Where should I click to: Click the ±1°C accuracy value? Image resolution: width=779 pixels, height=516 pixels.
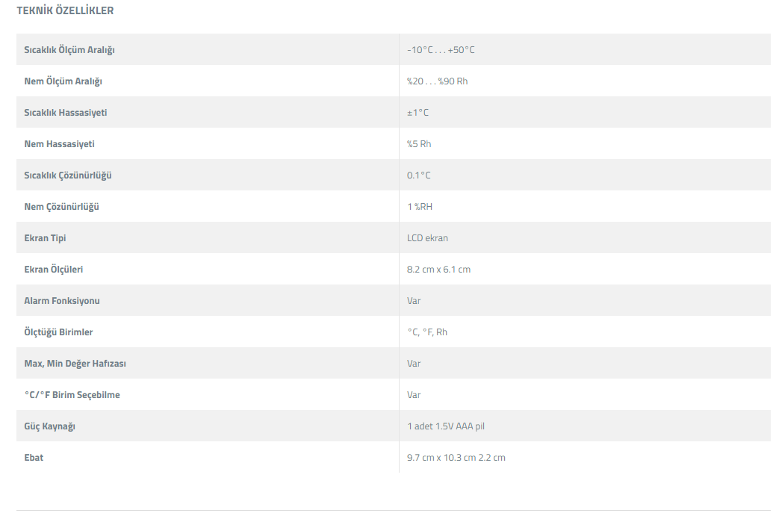click(x=418, y=113)
